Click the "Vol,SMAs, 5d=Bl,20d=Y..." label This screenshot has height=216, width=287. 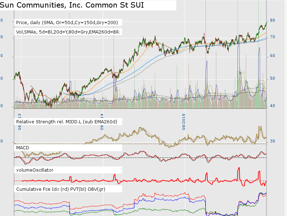coord(68,32)
